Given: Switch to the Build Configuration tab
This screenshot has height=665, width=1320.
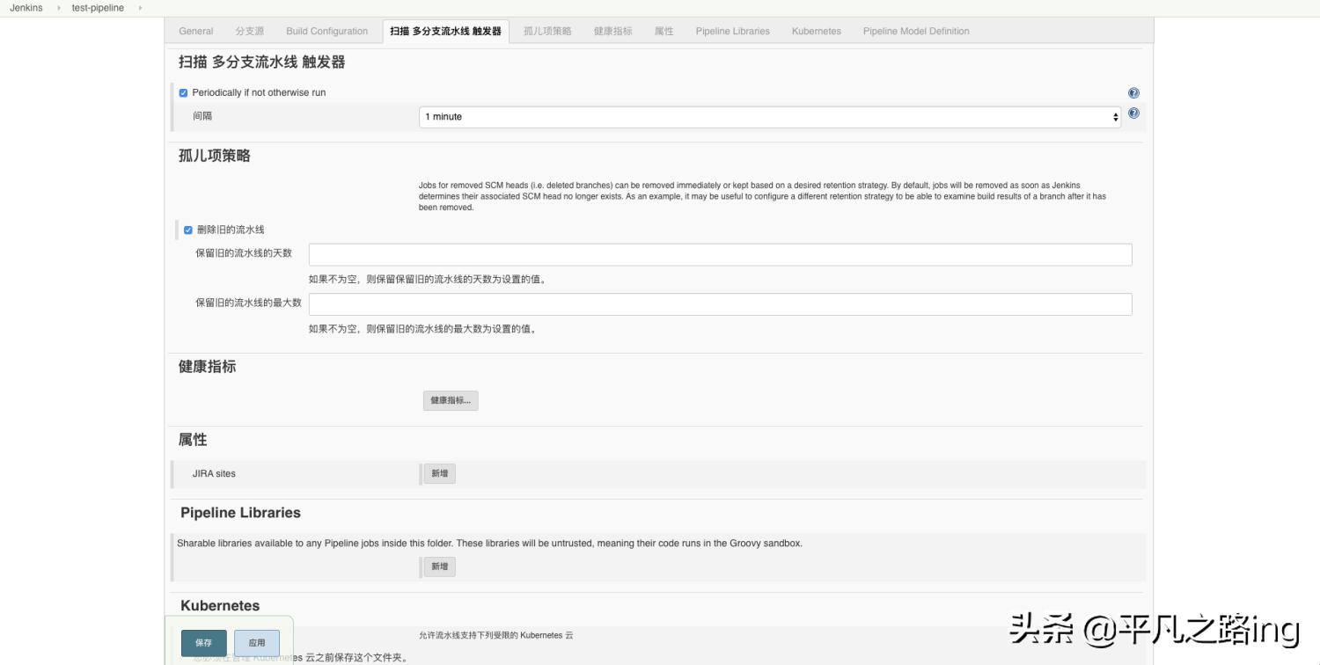Looking at the screenshot, I should (x=326, y=31).
